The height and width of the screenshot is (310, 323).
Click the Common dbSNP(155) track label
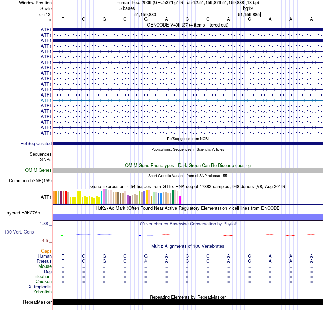coord(30,180)
